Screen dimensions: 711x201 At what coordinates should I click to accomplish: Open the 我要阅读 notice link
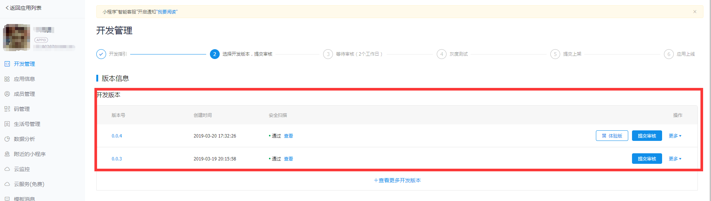(167, 12)
